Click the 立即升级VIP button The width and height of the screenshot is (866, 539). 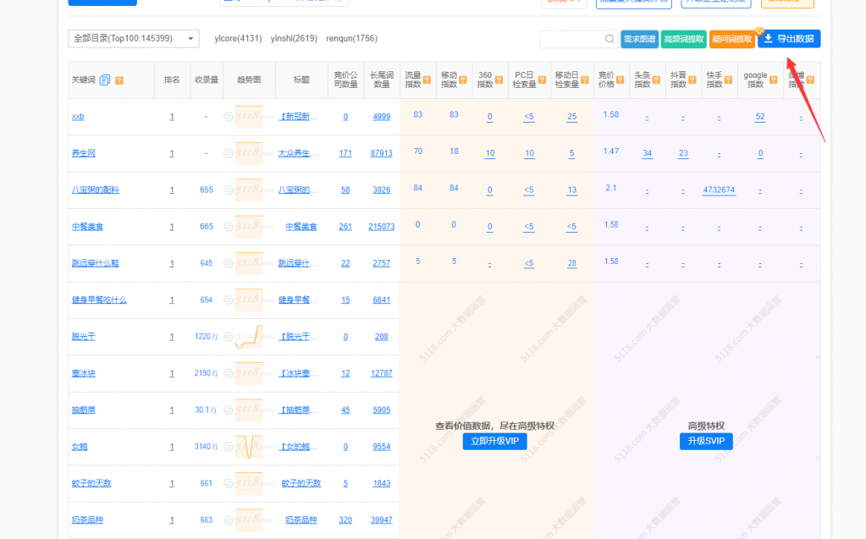pos(494,442)
